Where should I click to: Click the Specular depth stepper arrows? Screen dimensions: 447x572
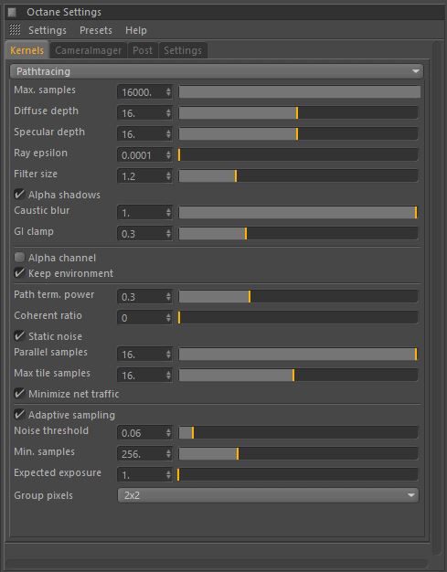tap(168, 134)
